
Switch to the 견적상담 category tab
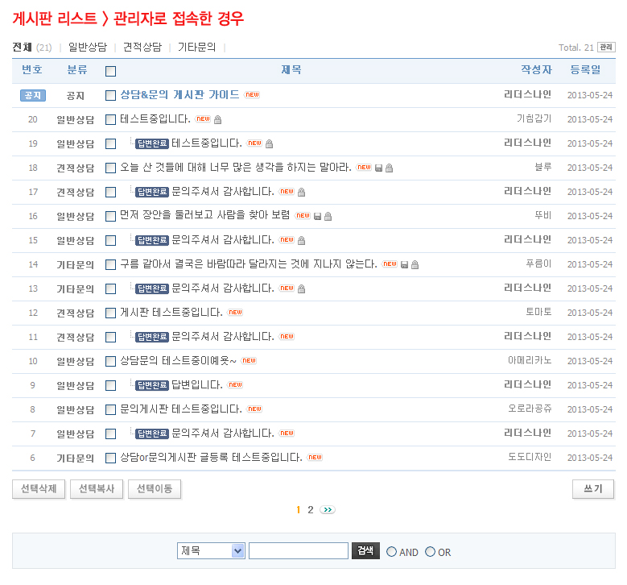142,48
